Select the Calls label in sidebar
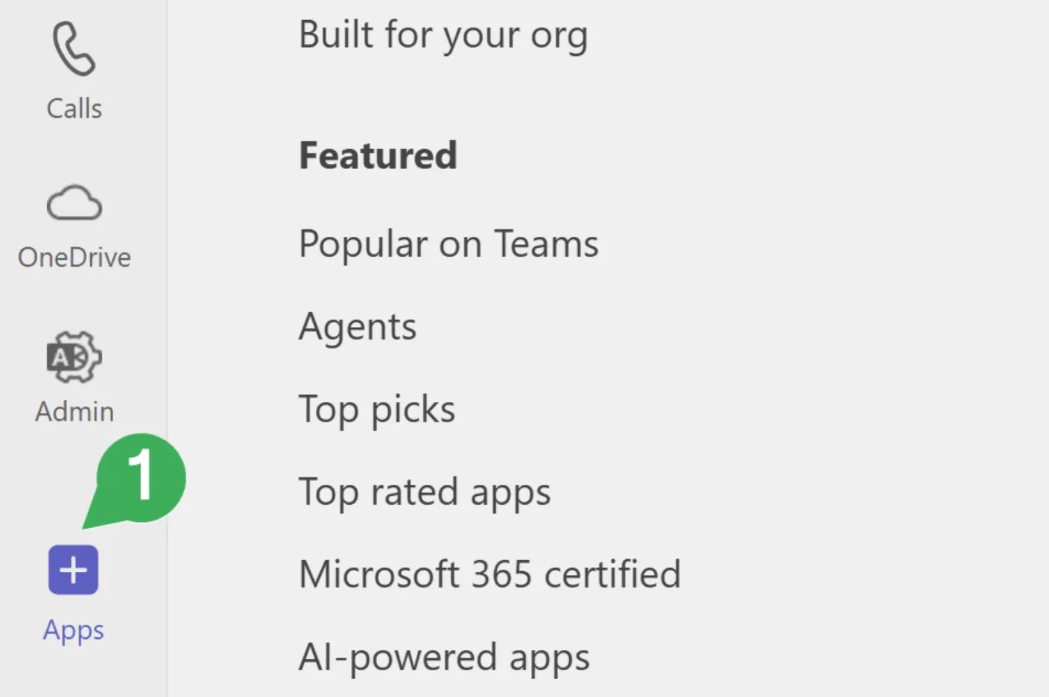Viewport: 1049px width, 697px height. pos(74,109)
